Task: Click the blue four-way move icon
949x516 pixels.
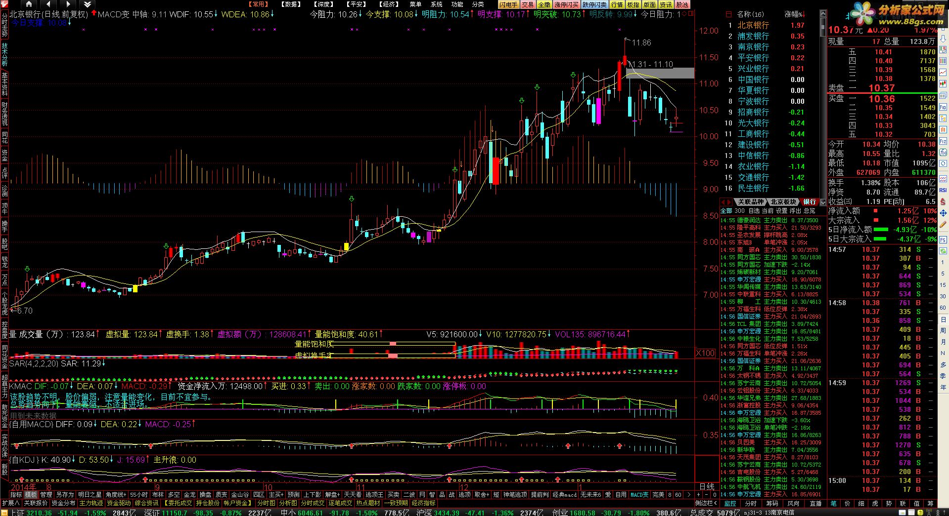Action: click(943, 213)
